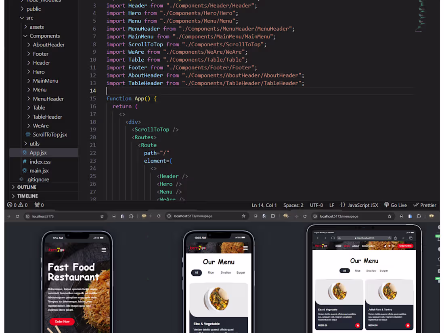The width and height of the screenshot is (444, 333).
Task: Click the Order Online button on the tablet header
Action: coord(406,246)
